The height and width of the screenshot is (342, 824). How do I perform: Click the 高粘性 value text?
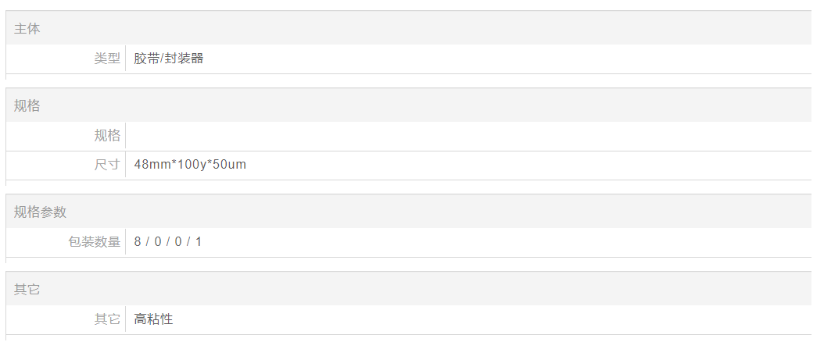click(153, 319)
